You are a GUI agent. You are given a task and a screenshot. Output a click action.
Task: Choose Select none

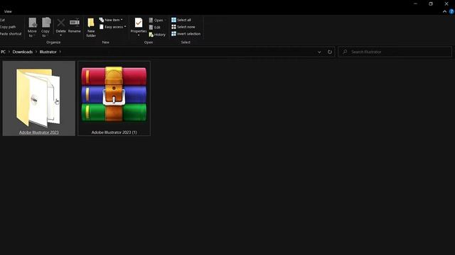(183, 27)
